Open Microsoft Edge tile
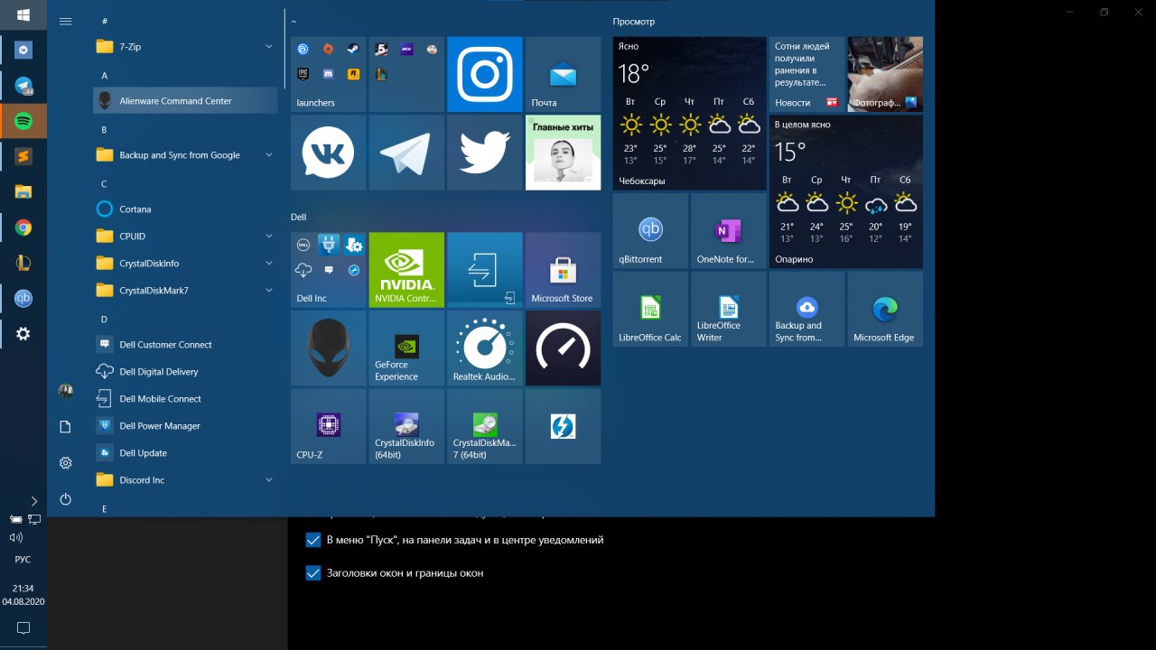Image resolution: width=1156 pixels, height=650 pixels. coord(885,310)
